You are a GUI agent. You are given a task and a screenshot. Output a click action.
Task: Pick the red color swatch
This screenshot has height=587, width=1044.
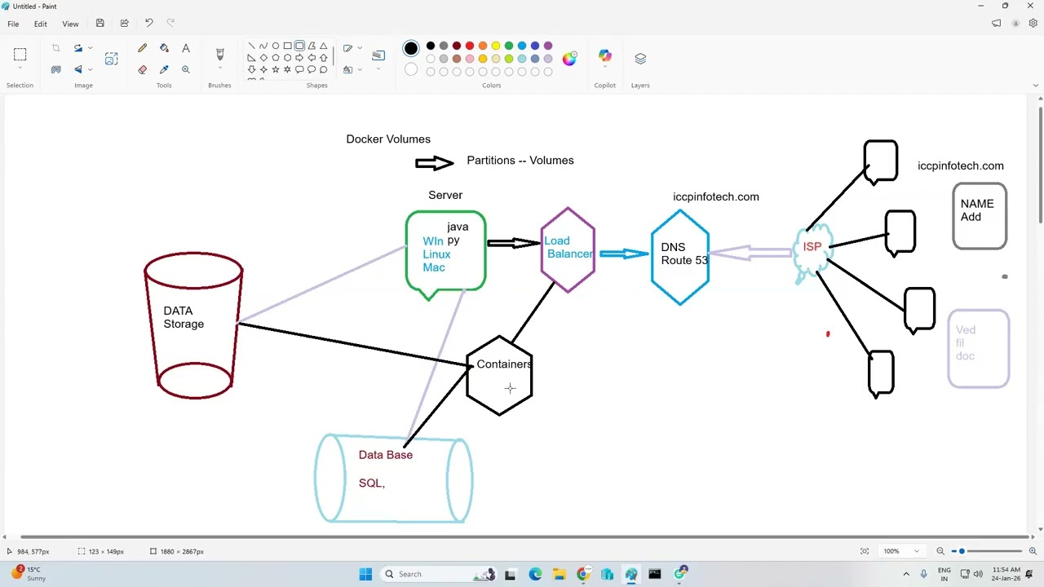[470, 46]
